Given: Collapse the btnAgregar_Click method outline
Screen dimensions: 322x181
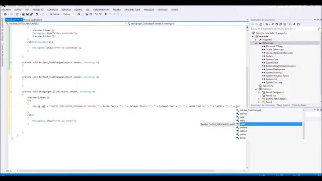Looking at the screenshot, I should tap(11, 92).
